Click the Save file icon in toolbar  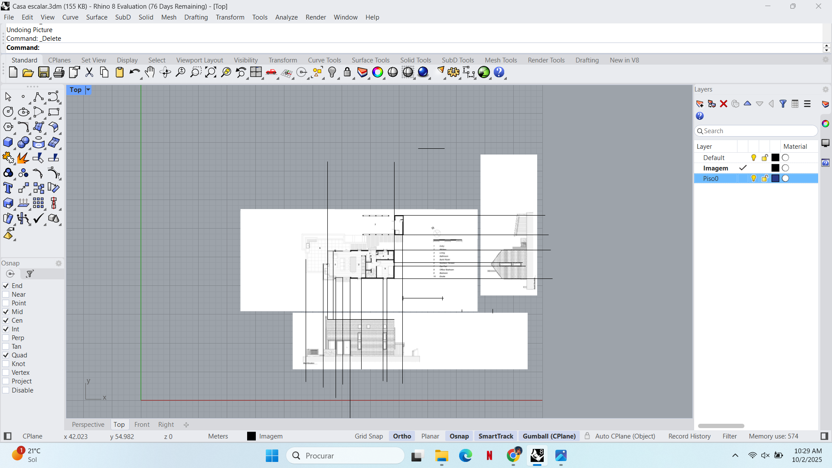pyautogui.click(x=43, y=72)
